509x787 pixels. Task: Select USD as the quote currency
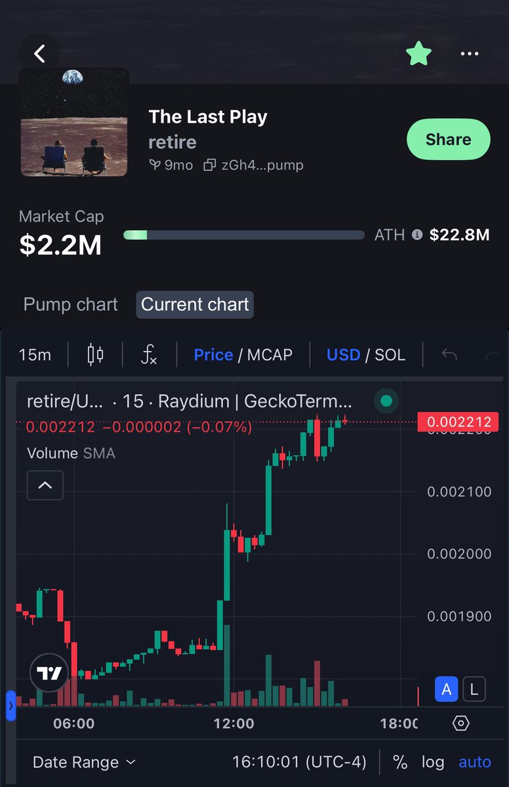(343, 355)
